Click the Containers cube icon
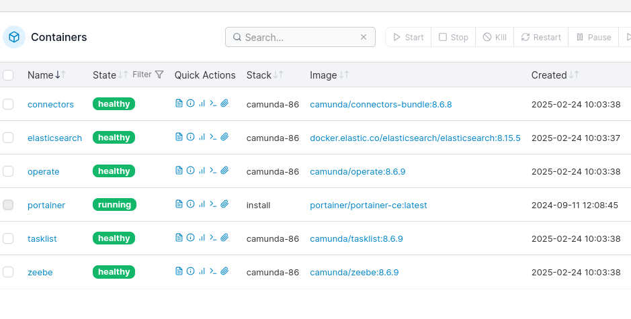631x319 pixels. (14, 37)
